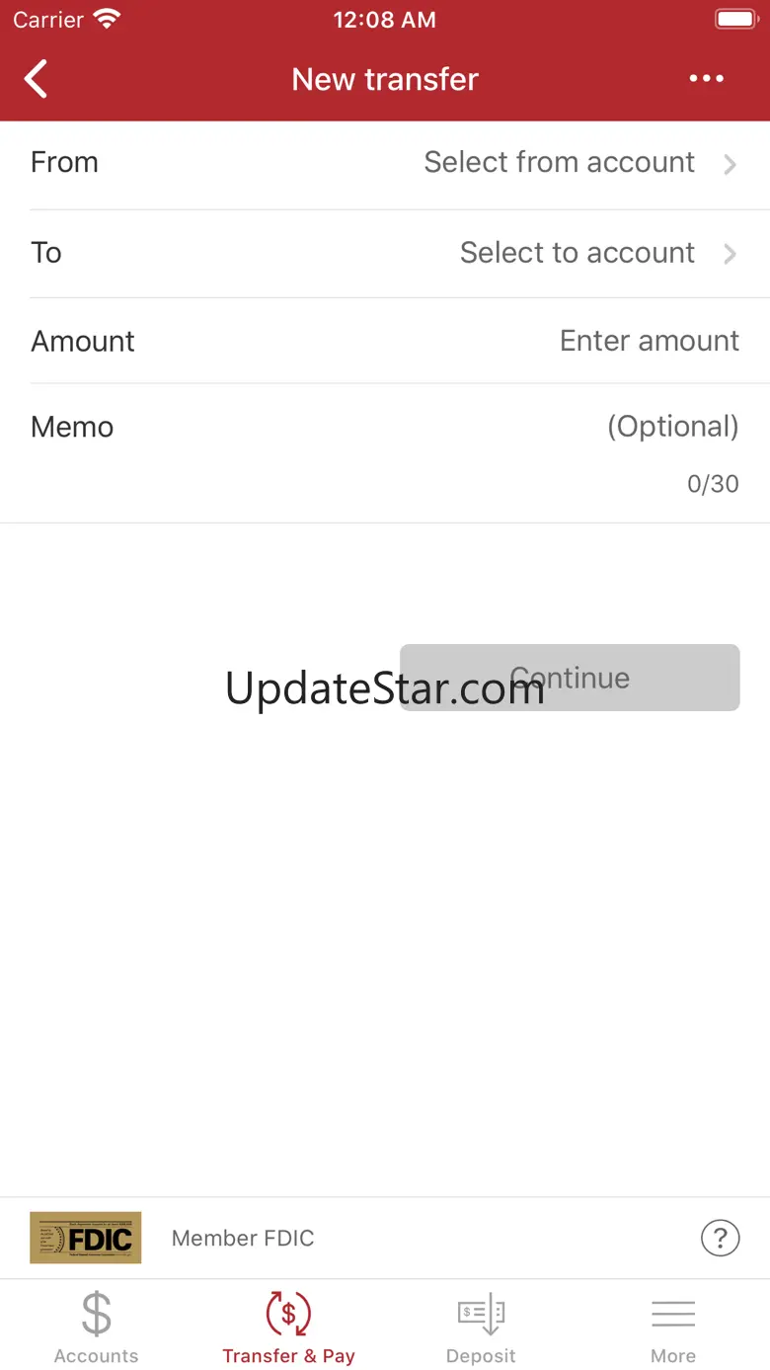Choose Select from account option
This screenshot has height=1370, width=770.
coord(560,162)
